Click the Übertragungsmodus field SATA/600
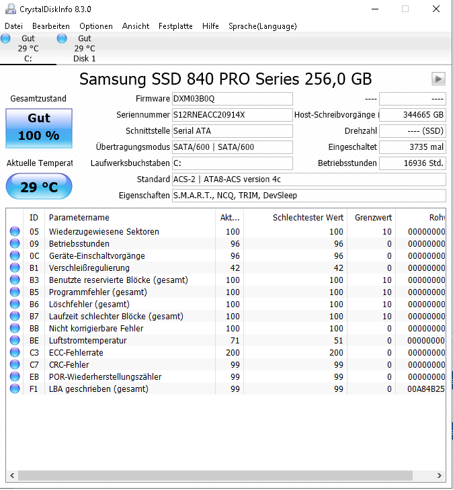This screenshot has width=453, height=490. point(232,147)
